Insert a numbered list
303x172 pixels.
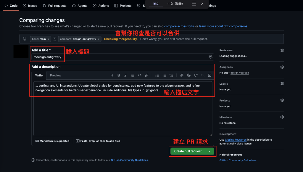[157, 75]
